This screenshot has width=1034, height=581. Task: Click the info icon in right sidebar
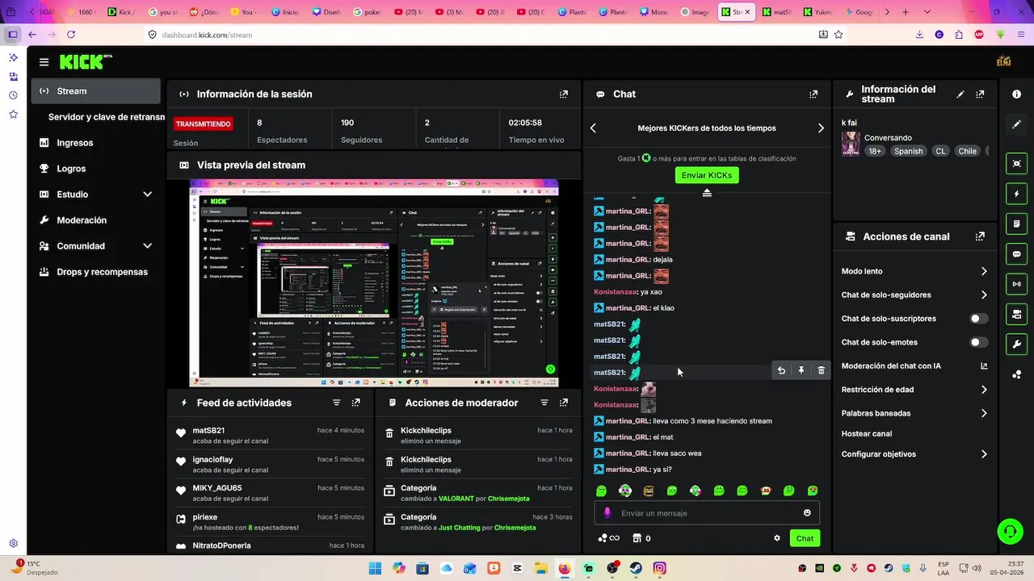click(1016, 94)
